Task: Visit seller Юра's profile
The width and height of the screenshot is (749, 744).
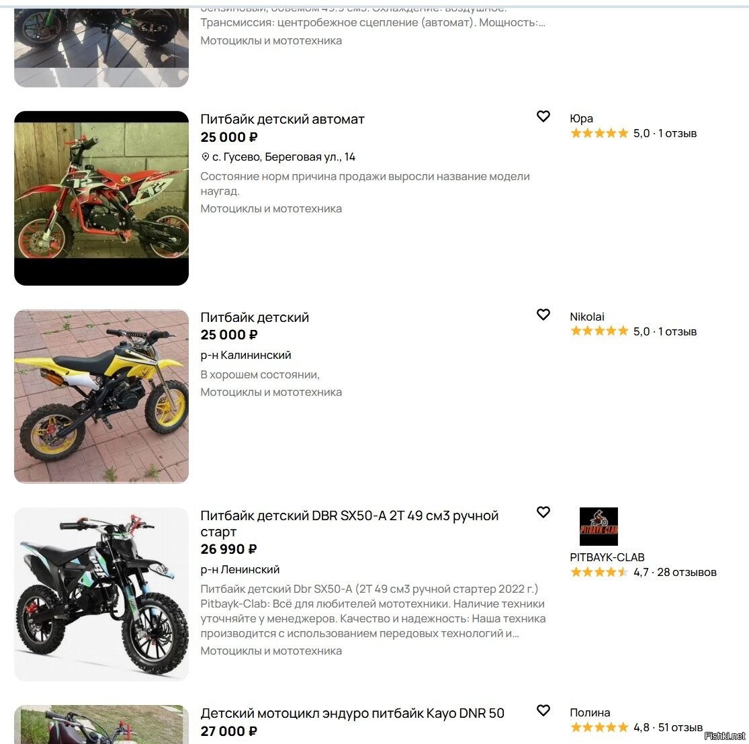Action: pos(581,118)
